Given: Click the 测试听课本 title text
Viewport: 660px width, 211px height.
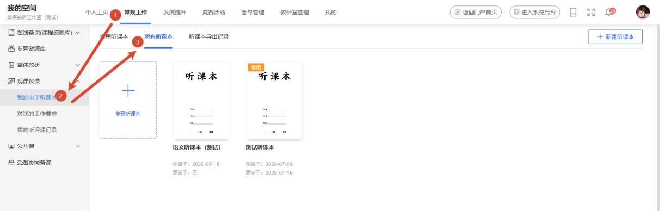Looking at the screenshot, I should click(x=260, y=147).
